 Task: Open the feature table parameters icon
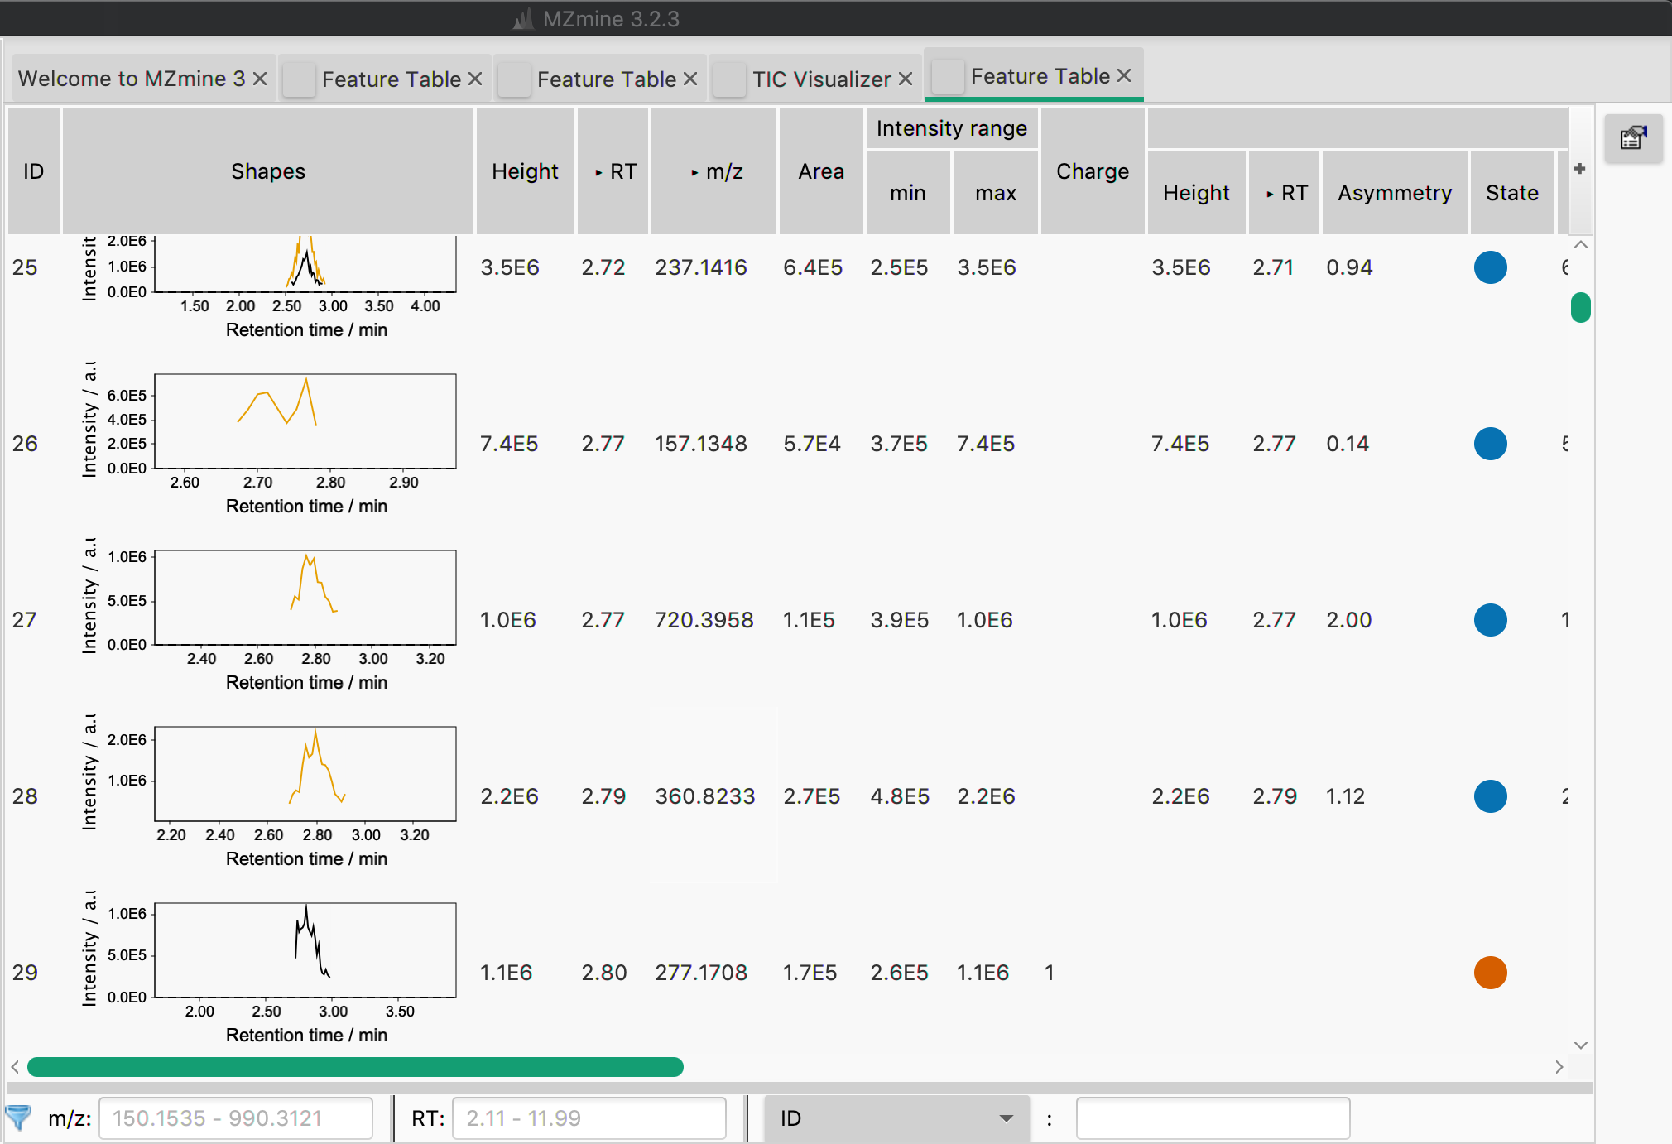(1633, 138)
